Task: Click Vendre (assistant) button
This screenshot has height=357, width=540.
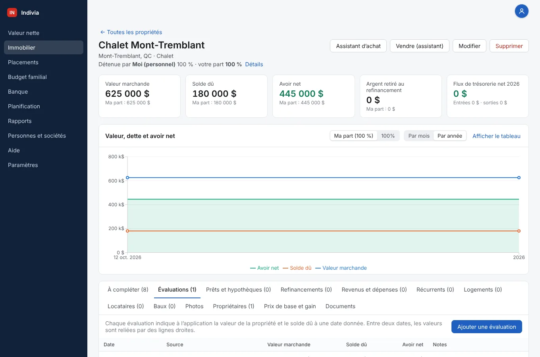Action: 419,46
